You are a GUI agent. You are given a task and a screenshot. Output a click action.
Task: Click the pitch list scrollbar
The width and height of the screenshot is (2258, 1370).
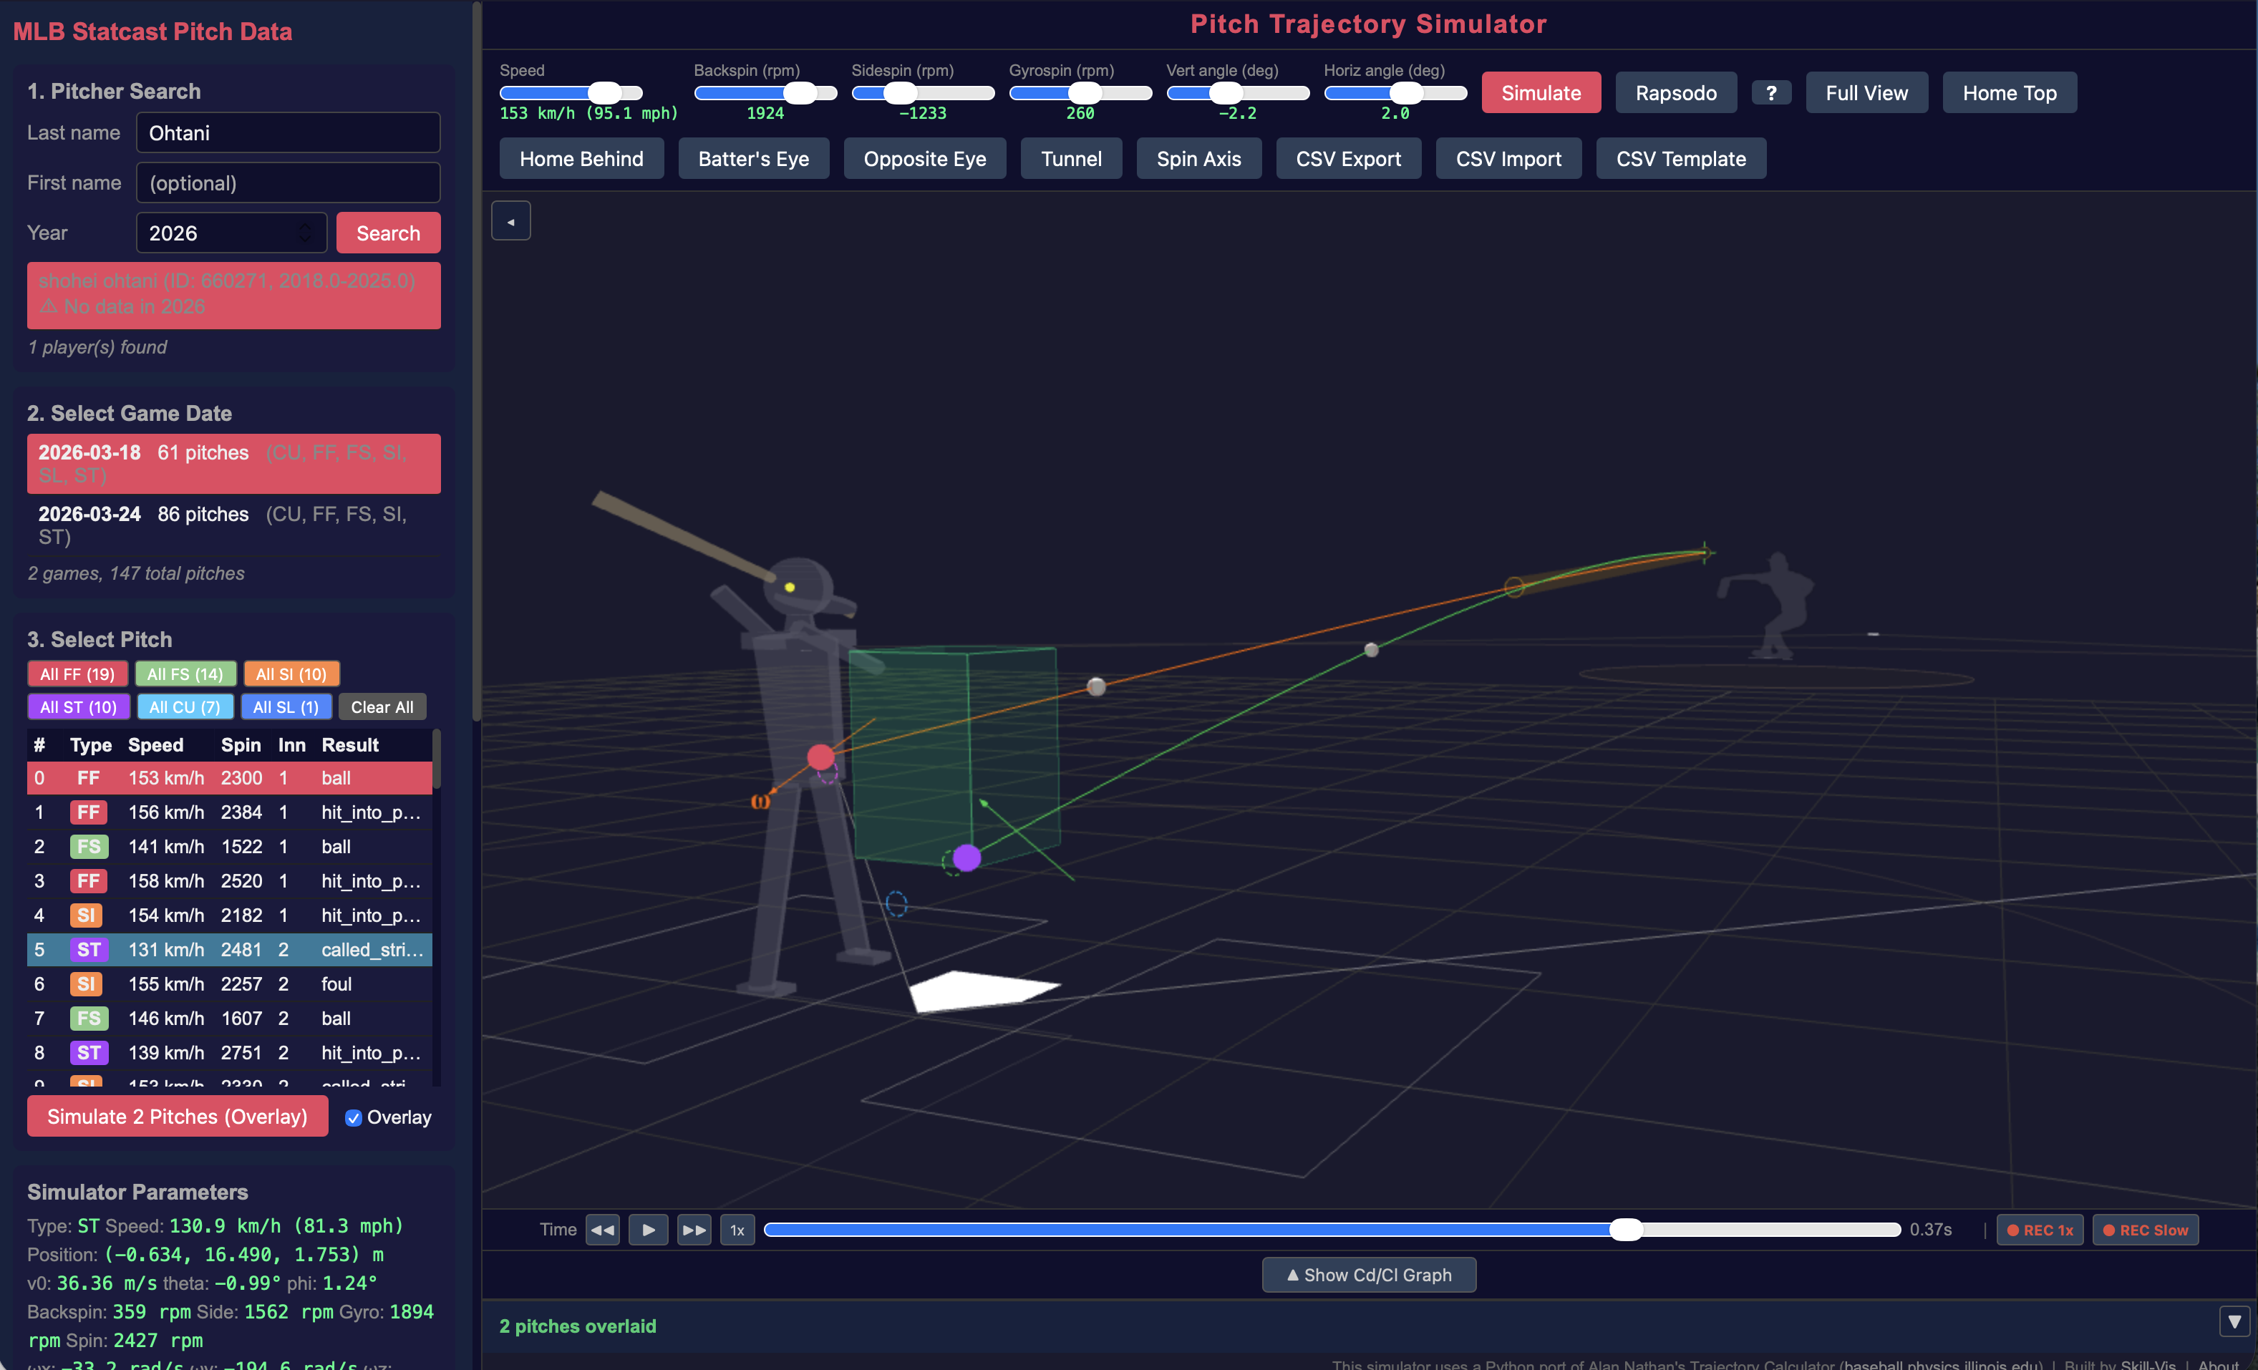pyautogui.click(x=437, y=759)
